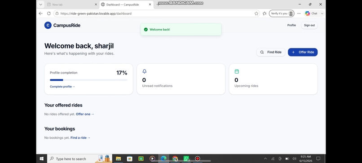Add page to favorites star icon
The width and height of the screenshot is (362, 163).
click(x=256, y=13)
